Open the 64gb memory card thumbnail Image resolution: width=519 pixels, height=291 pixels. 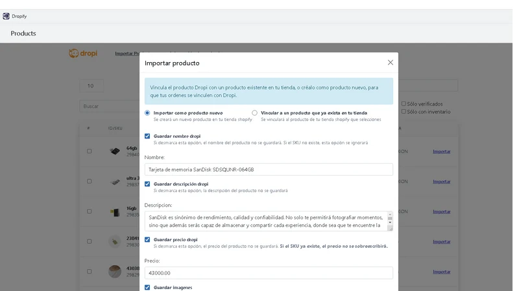coord(115,151)
